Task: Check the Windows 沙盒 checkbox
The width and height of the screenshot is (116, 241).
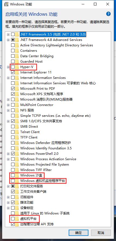Action: (x=13, y=175)
